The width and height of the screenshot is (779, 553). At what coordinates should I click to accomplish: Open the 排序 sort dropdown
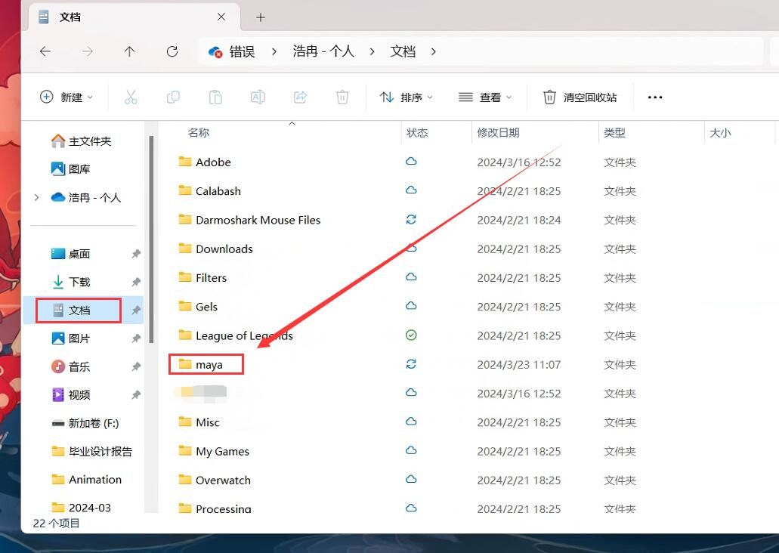pos(407,97)
